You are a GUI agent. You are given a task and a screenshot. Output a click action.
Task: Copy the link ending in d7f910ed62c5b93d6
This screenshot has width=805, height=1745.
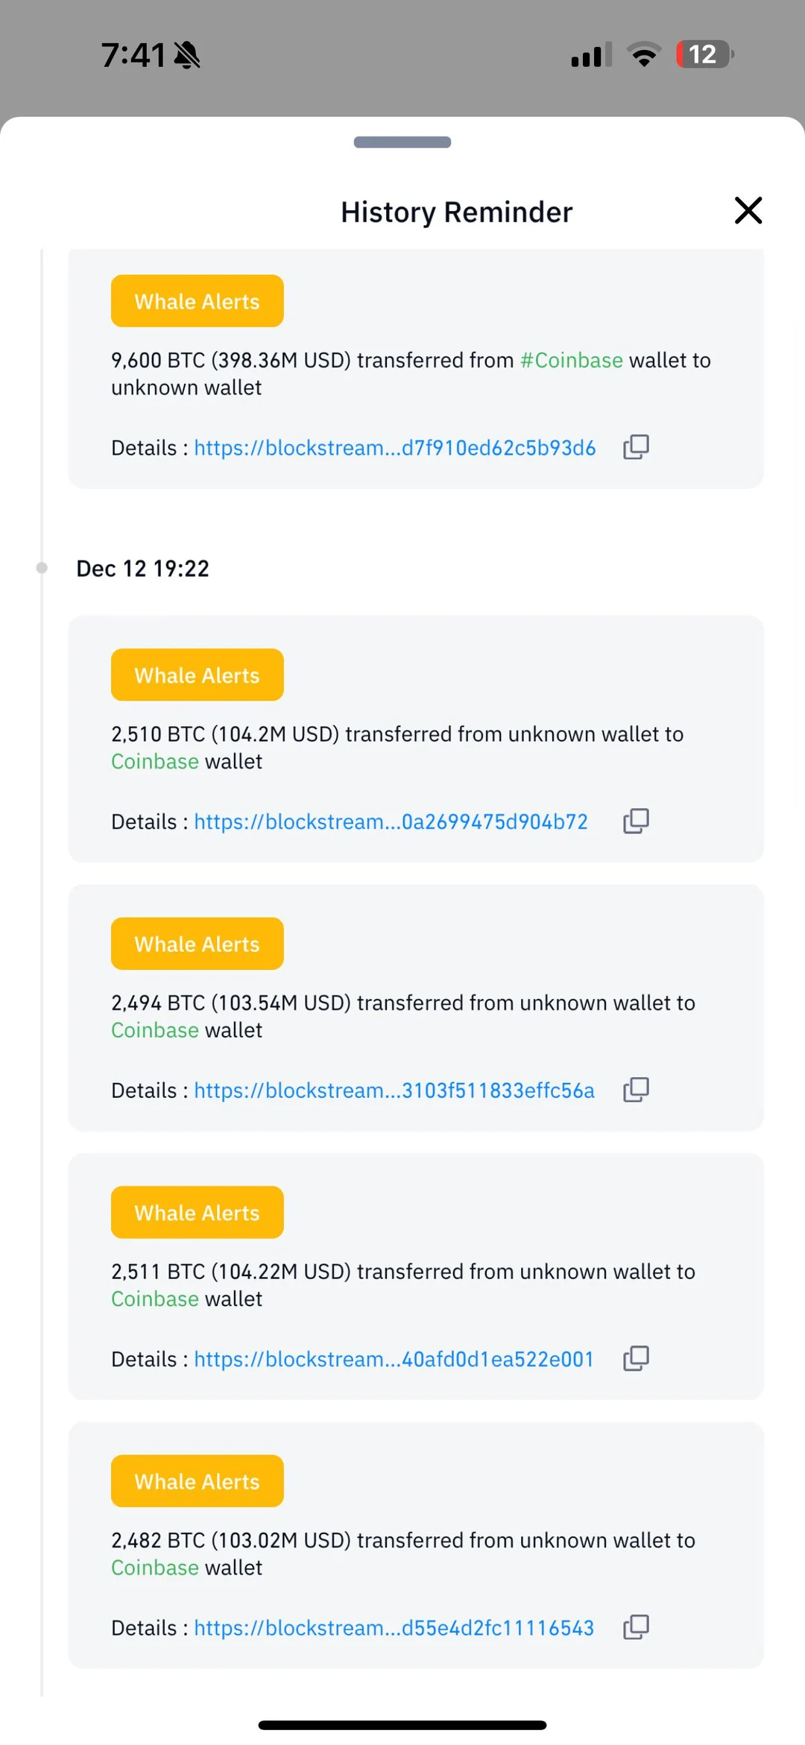click(636, 447)
